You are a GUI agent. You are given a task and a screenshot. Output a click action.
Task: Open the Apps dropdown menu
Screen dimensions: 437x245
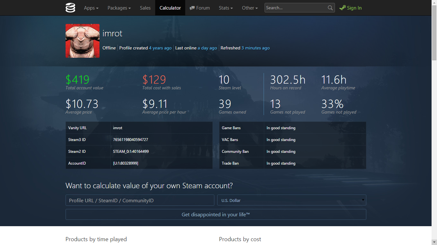tap(91, 8)
